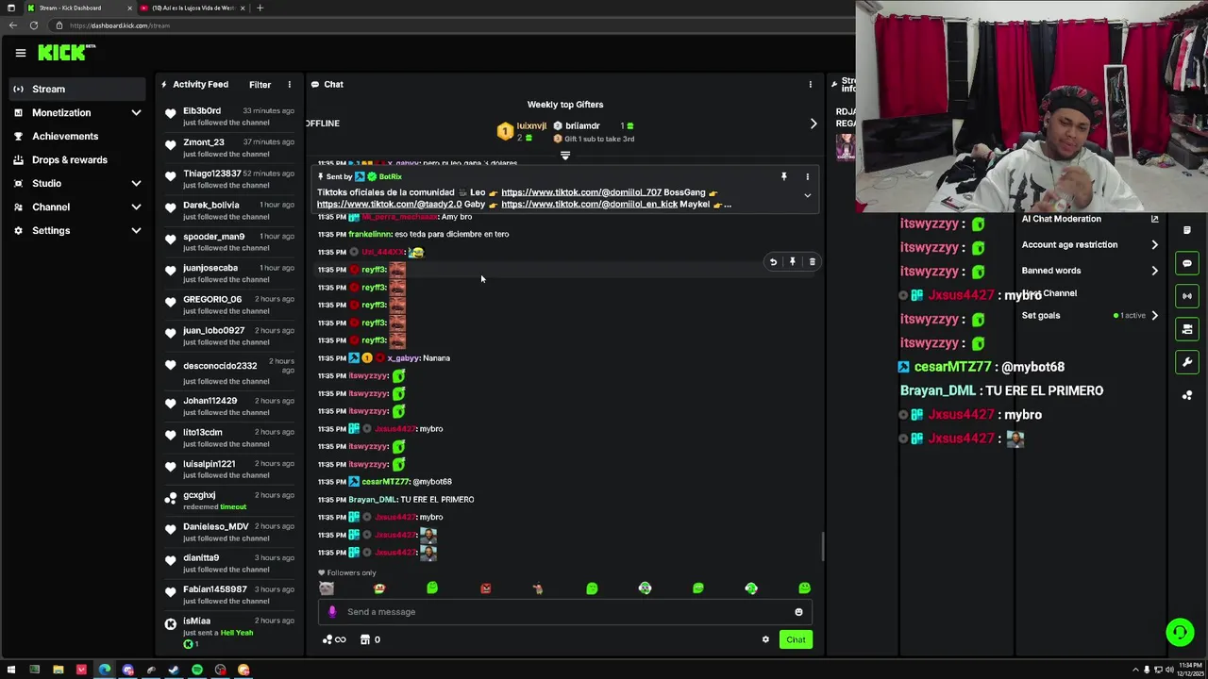The width and height of the screenshot is (1208, 679).
Task: Switch to the YouTube browser tab
Action: click(193, 8)
